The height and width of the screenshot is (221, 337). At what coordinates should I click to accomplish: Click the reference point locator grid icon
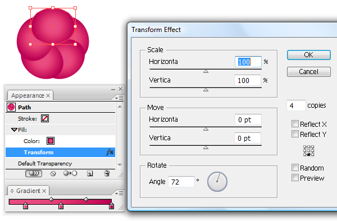pyautogui.click(x=308, y=151)
